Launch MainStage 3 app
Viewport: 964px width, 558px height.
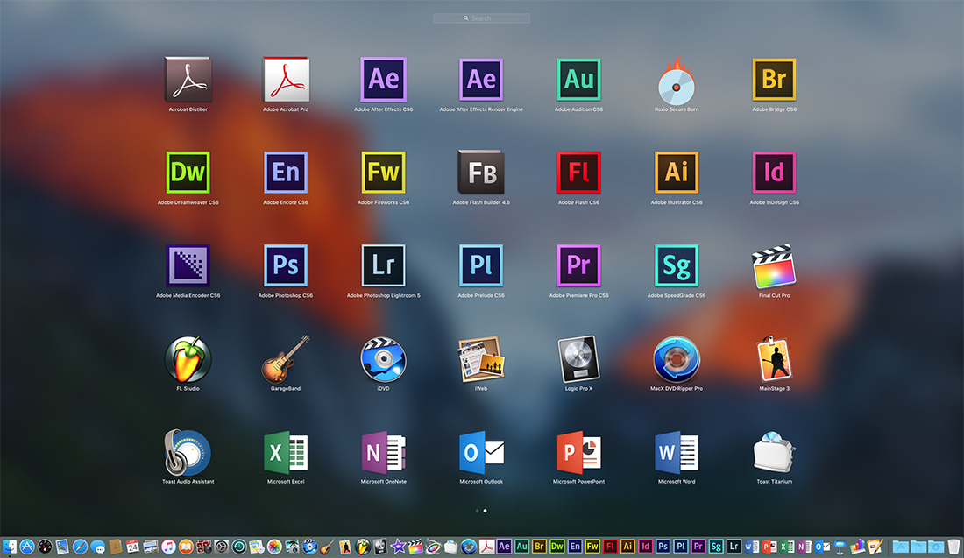(774, 358)
